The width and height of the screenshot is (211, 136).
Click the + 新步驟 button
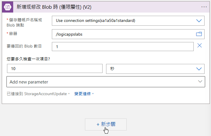tap(106, 124)
